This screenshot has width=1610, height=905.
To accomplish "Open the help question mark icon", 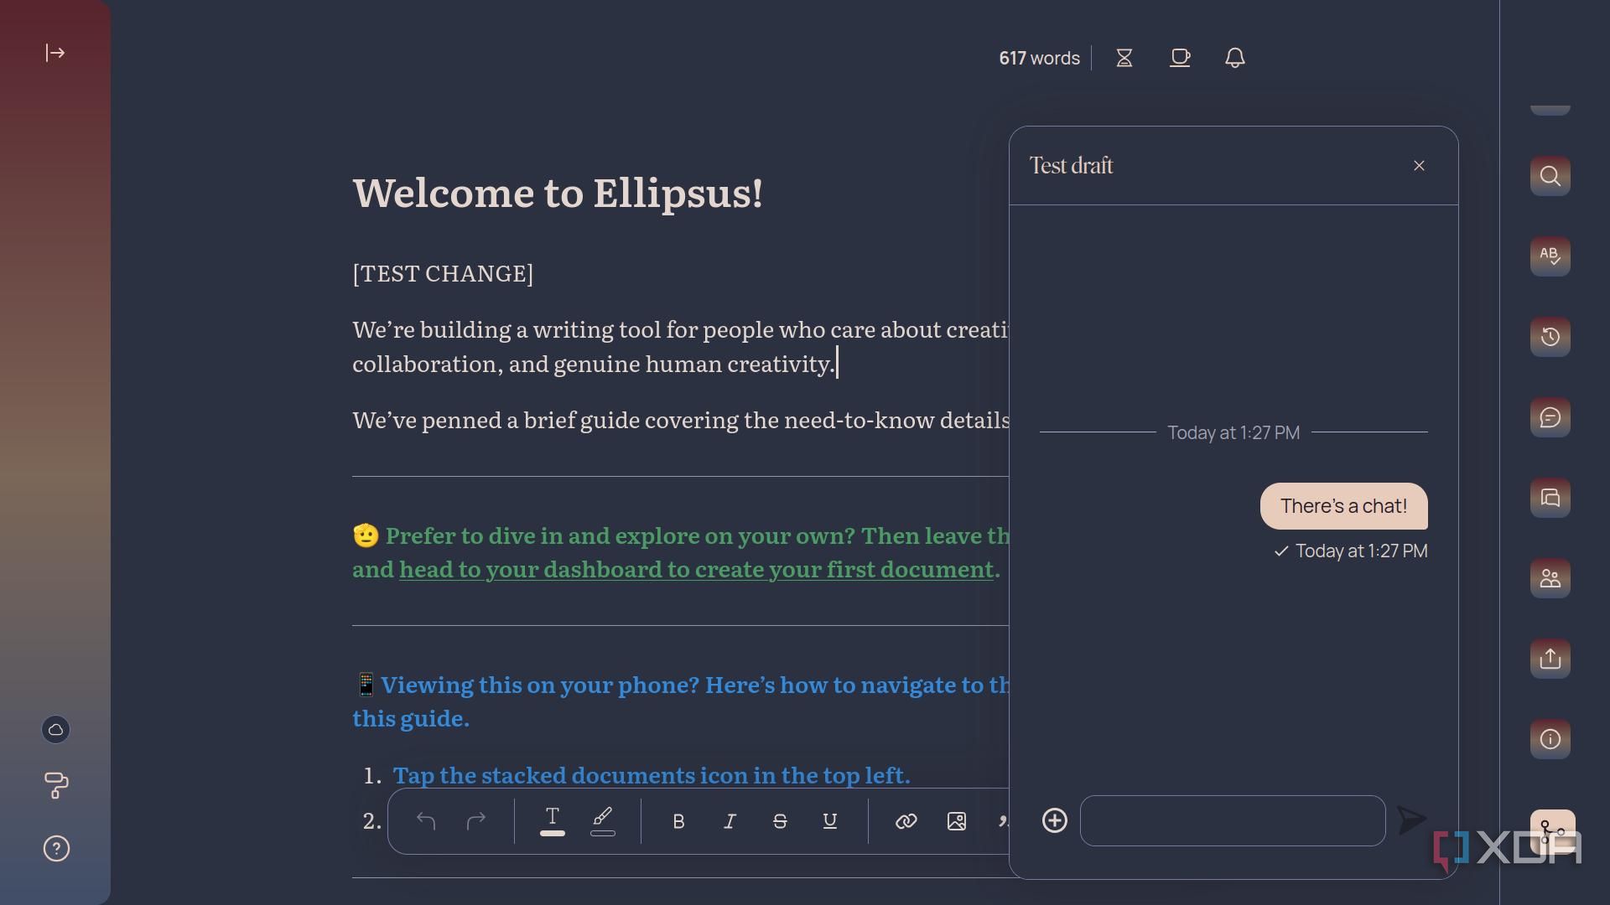I will [56, 849].
